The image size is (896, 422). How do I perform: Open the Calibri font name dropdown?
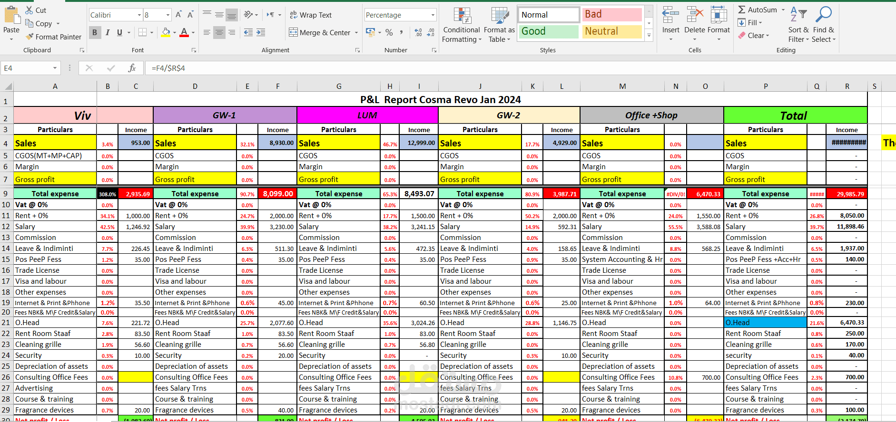139,15
